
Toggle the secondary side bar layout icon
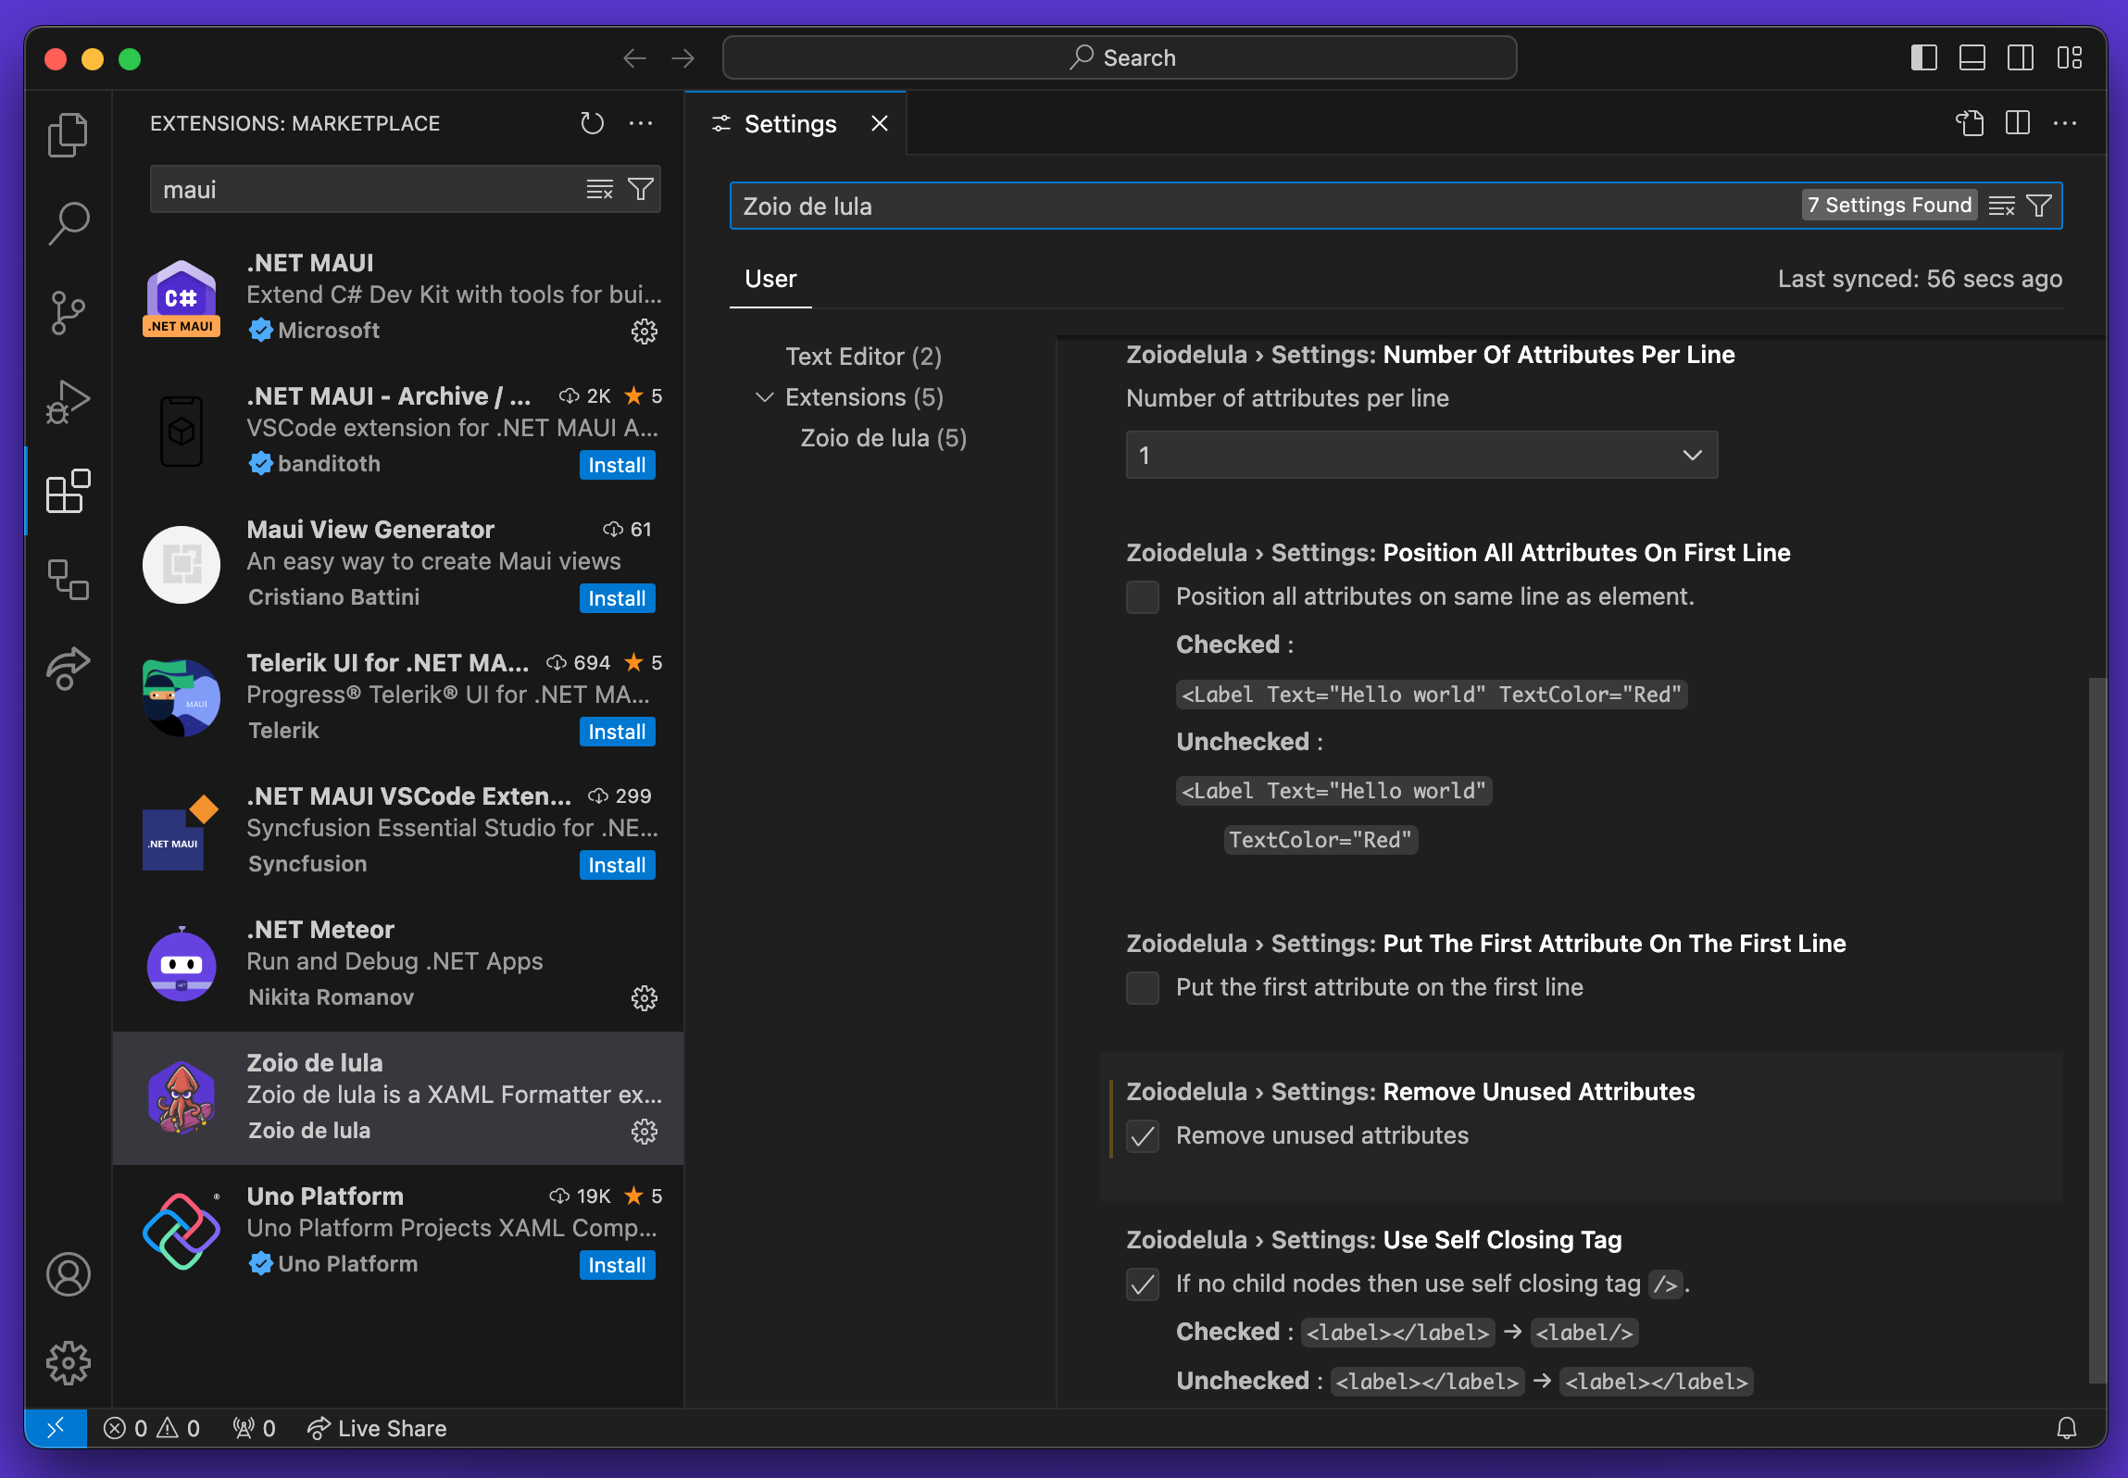click(x=2021, y=57)
